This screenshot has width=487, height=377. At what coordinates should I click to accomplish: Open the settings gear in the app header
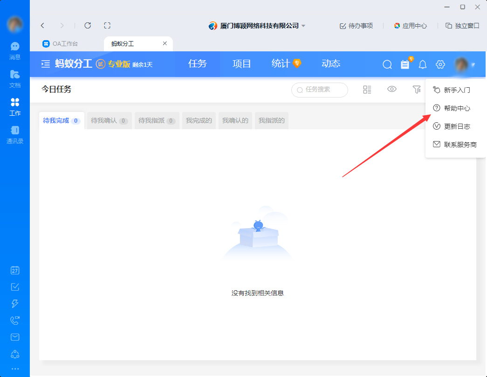pyautogui.click(x=440, y=64)
